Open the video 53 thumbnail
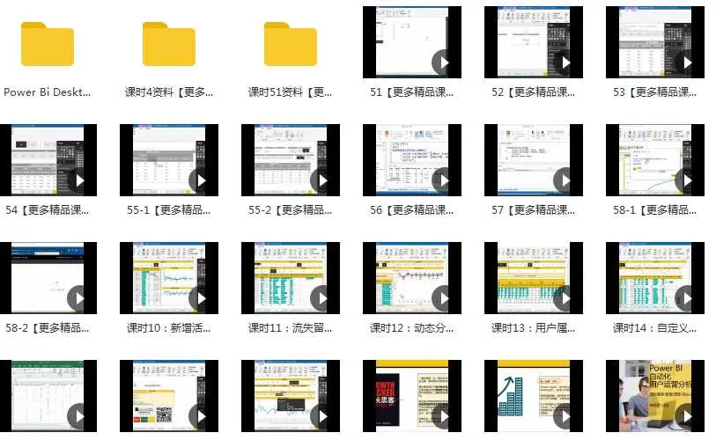 point(655,41)
